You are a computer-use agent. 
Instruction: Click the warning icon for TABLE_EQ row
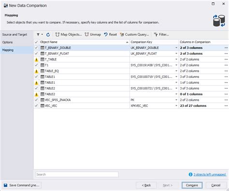coord(36,71)
